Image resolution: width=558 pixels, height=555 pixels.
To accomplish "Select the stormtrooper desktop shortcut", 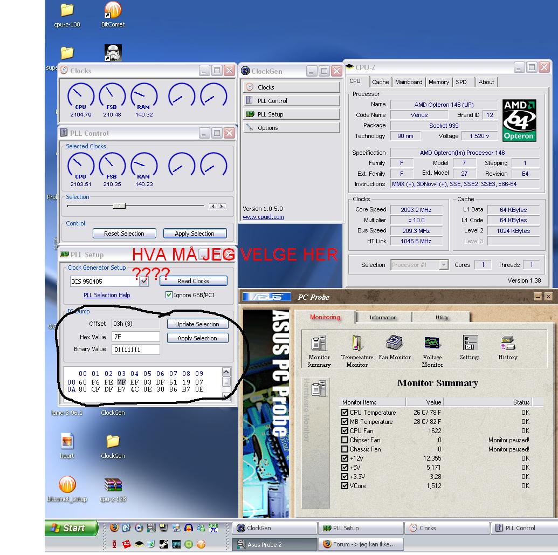I will tap(113, 53).
